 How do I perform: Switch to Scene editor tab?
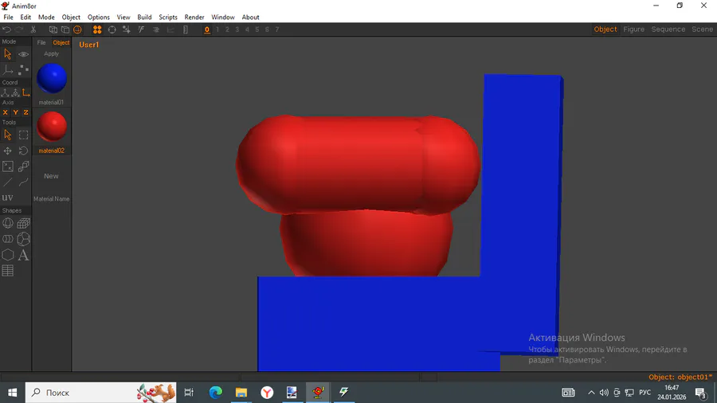(x=703, y=29)
